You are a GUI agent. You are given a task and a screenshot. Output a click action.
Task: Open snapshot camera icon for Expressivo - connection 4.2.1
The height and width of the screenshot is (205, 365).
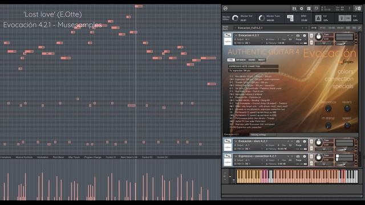[x=298, y=157]
